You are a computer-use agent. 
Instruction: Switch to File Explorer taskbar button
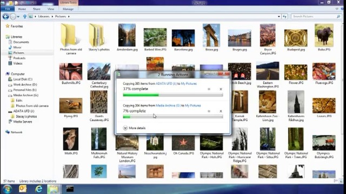54,189
